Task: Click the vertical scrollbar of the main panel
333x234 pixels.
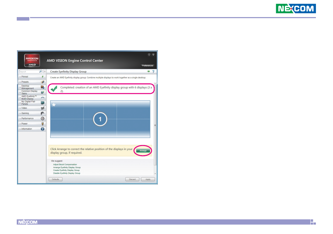Action: [155, 125]
